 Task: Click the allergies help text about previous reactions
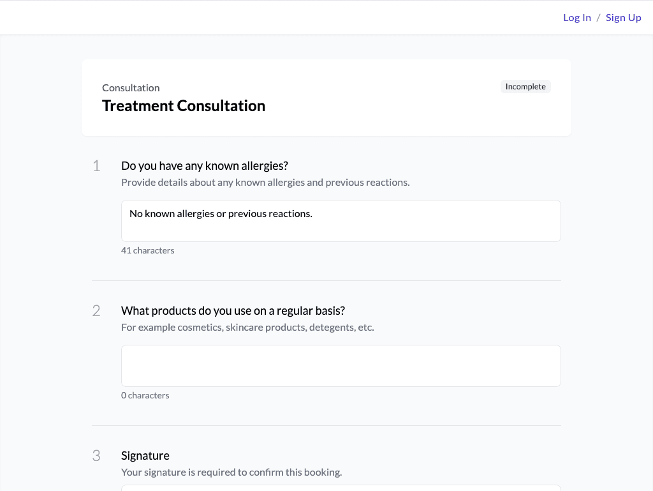(x=265, y=183)
